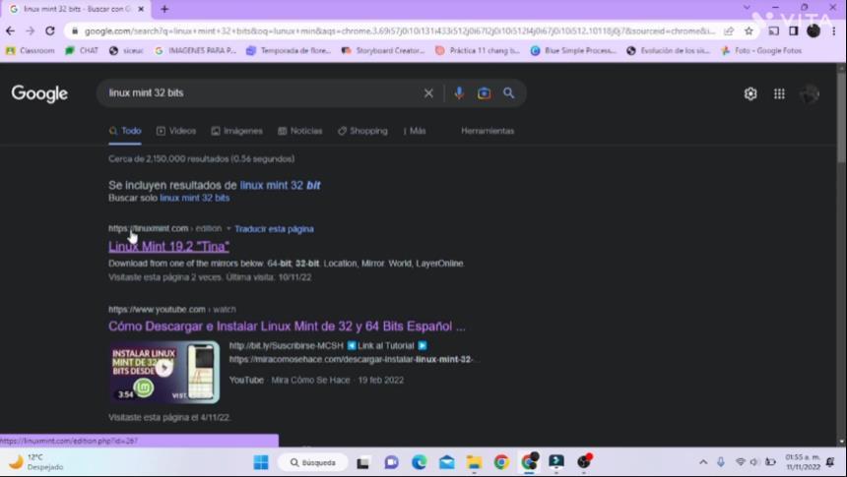This screenshot has height=477, width=847.
Task: Open the cast/media control icon
Action: pyautogui.click(x=773, y=31)
